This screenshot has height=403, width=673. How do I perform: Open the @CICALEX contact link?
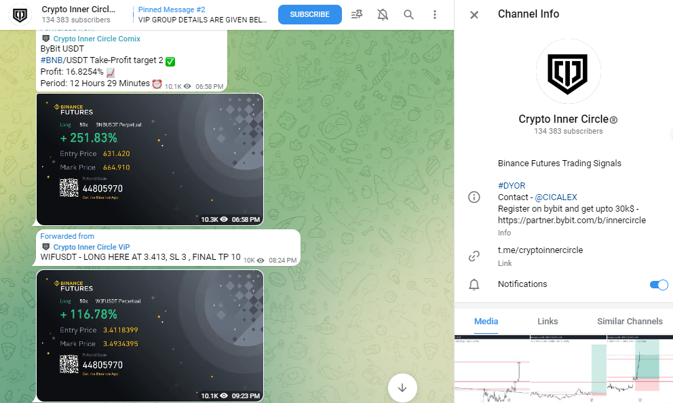(556, 197)
